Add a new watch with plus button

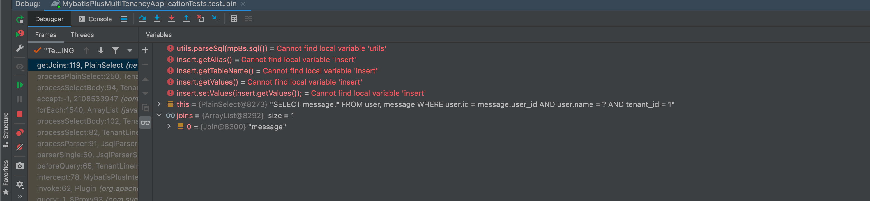[145, 50]
